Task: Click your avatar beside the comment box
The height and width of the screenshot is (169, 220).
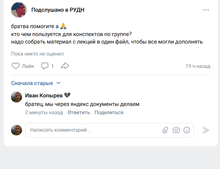Action: [x=16, y=130]
